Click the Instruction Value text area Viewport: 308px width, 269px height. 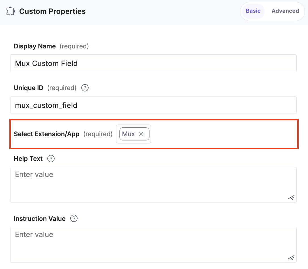tap(153, 244)
